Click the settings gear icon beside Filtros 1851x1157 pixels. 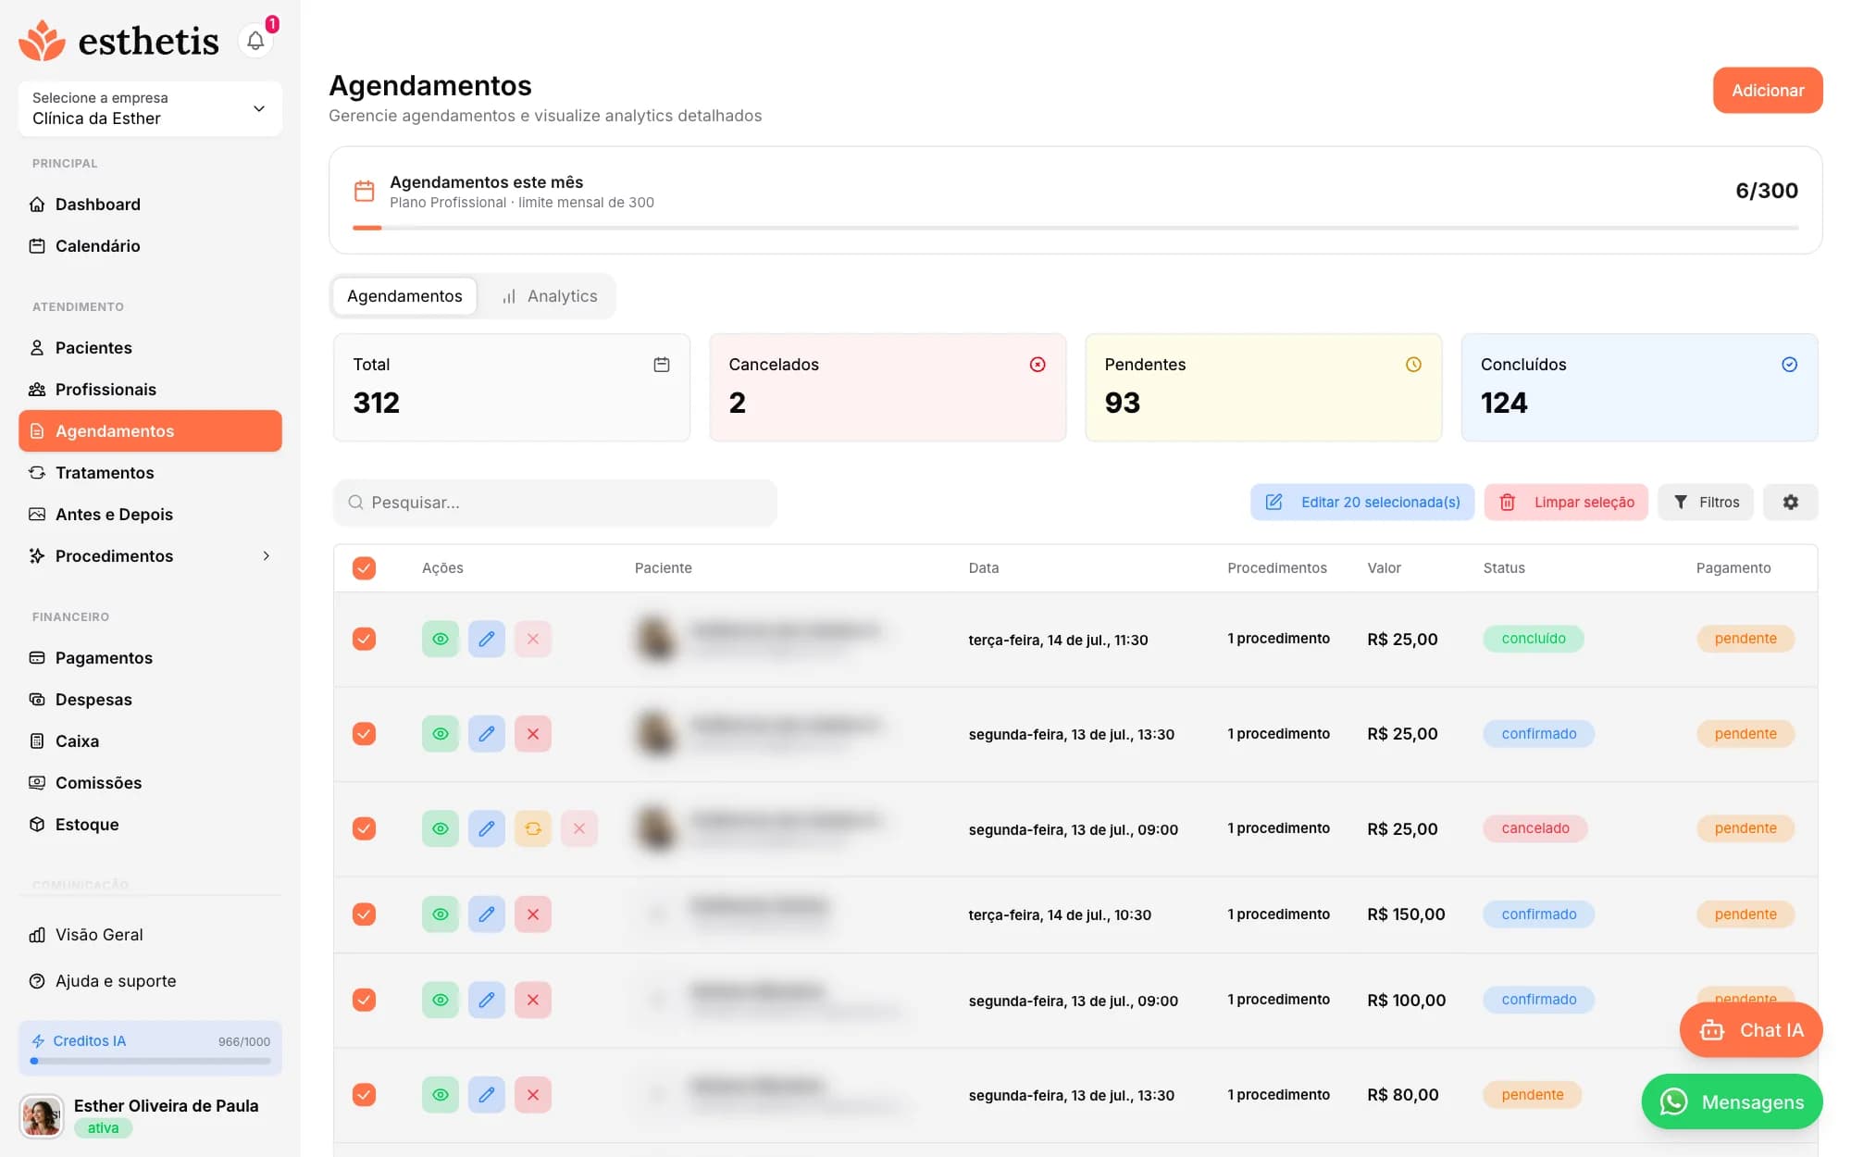point(1790,502)
